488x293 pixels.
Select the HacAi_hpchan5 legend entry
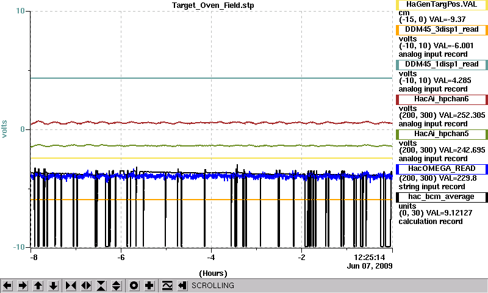[442, 134]
